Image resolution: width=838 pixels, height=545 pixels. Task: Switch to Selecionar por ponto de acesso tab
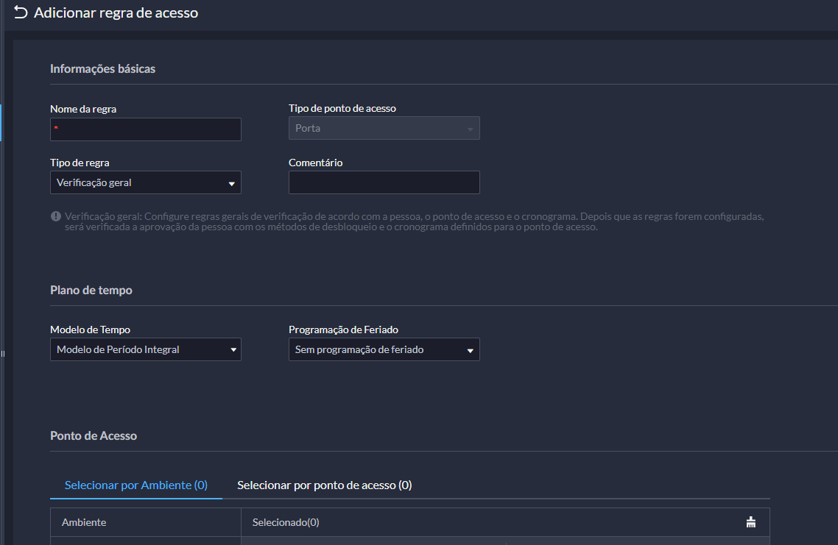coord(325,485)
